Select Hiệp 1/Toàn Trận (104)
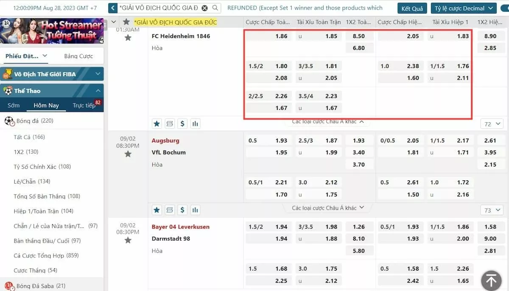 tap(44, 211)
